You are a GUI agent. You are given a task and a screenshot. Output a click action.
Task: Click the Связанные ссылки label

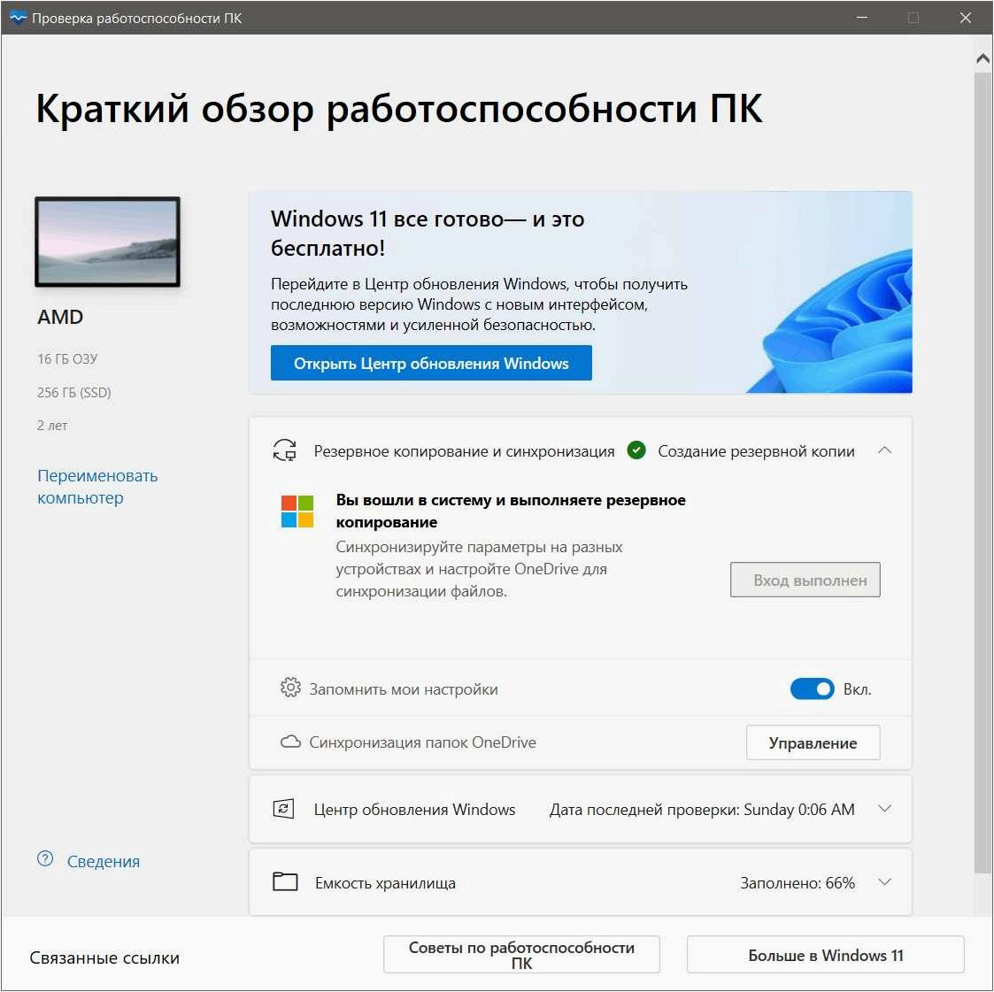click(x=104, y=957)
